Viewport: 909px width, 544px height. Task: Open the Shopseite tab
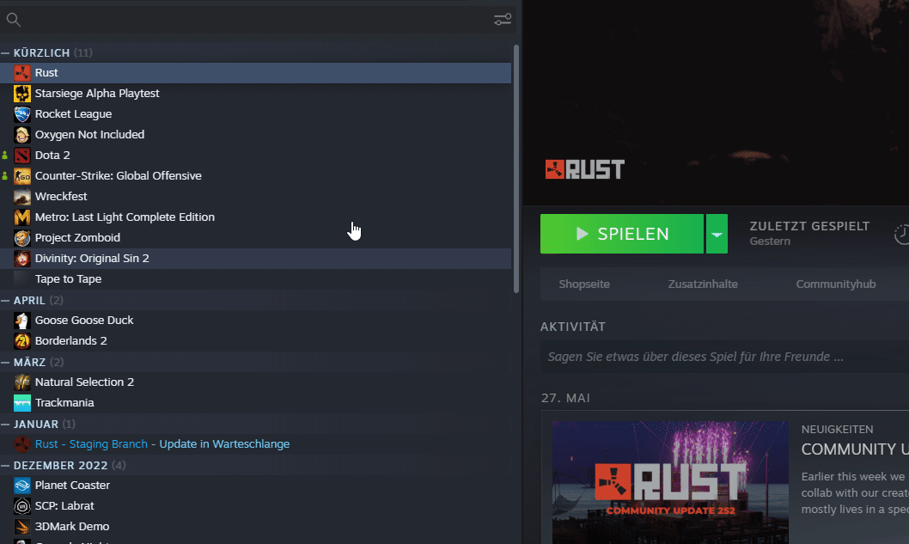pos(583,284)
